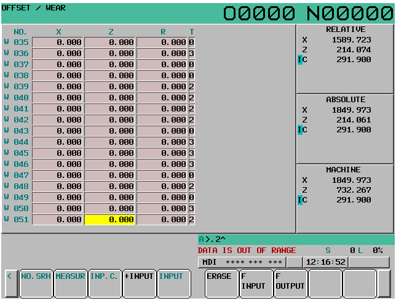Click relative X value 1589.723
The height and width of the screenshot is (301, 396).
click(351, 40)
